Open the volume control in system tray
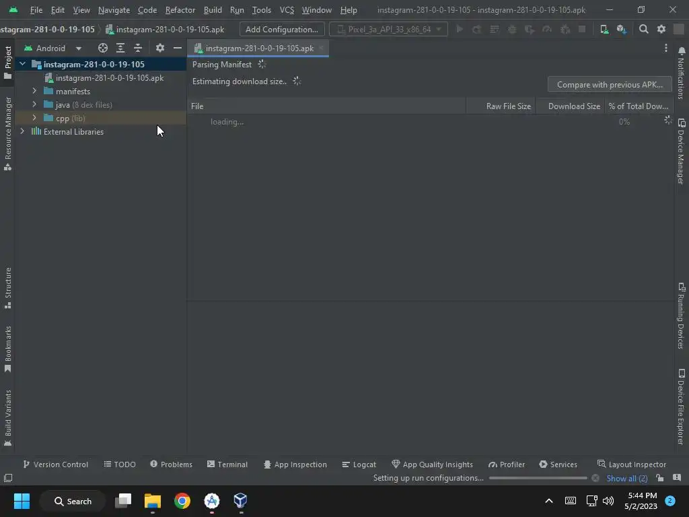 (608, 501)
